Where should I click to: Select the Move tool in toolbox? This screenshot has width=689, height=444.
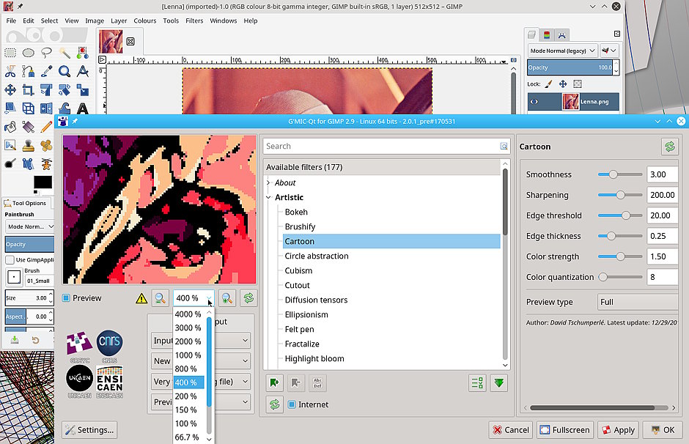(10, 90)
